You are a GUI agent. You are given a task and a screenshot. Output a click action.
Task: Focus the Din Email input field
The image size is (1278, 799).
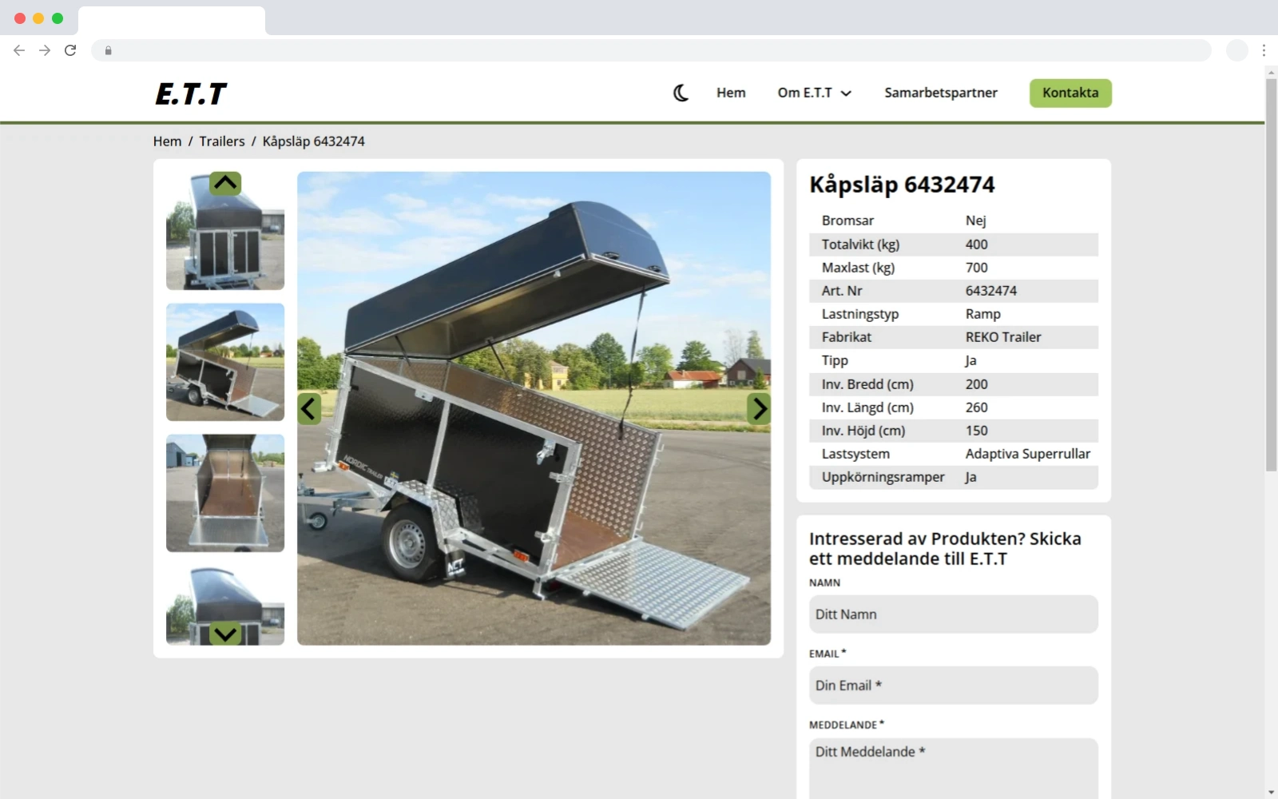953,686
